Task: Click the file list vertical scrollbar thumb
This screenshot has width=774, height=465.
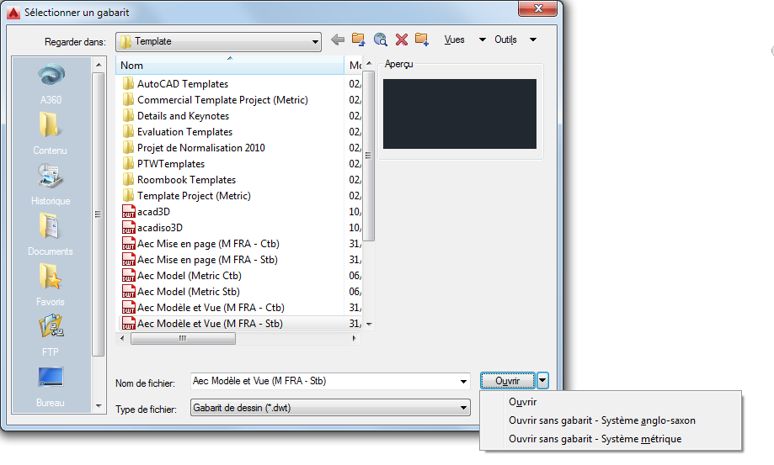Action: point(368,156)
